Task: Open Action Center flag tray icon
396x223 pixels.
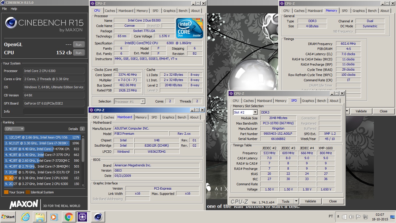Action: 358,217
